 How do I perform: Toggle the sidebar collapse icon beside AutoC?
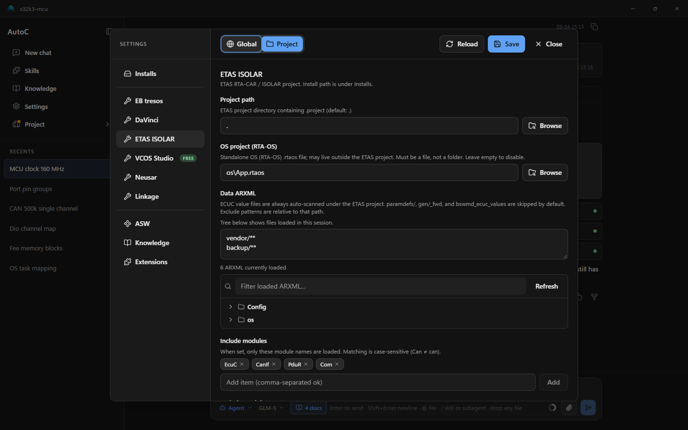(109, 32)
